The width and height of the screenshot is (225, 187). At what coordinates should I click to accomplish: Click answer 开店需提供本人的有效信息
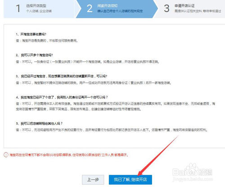point(116,107)
